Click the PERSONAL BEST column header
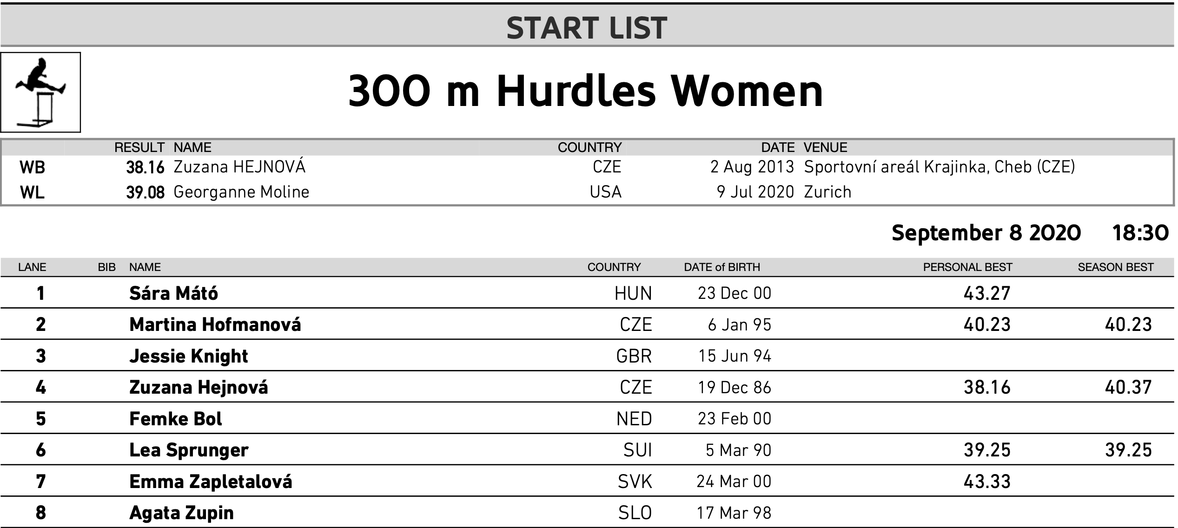Viewport: 1178px width, 528px height. tap(967, 267)
